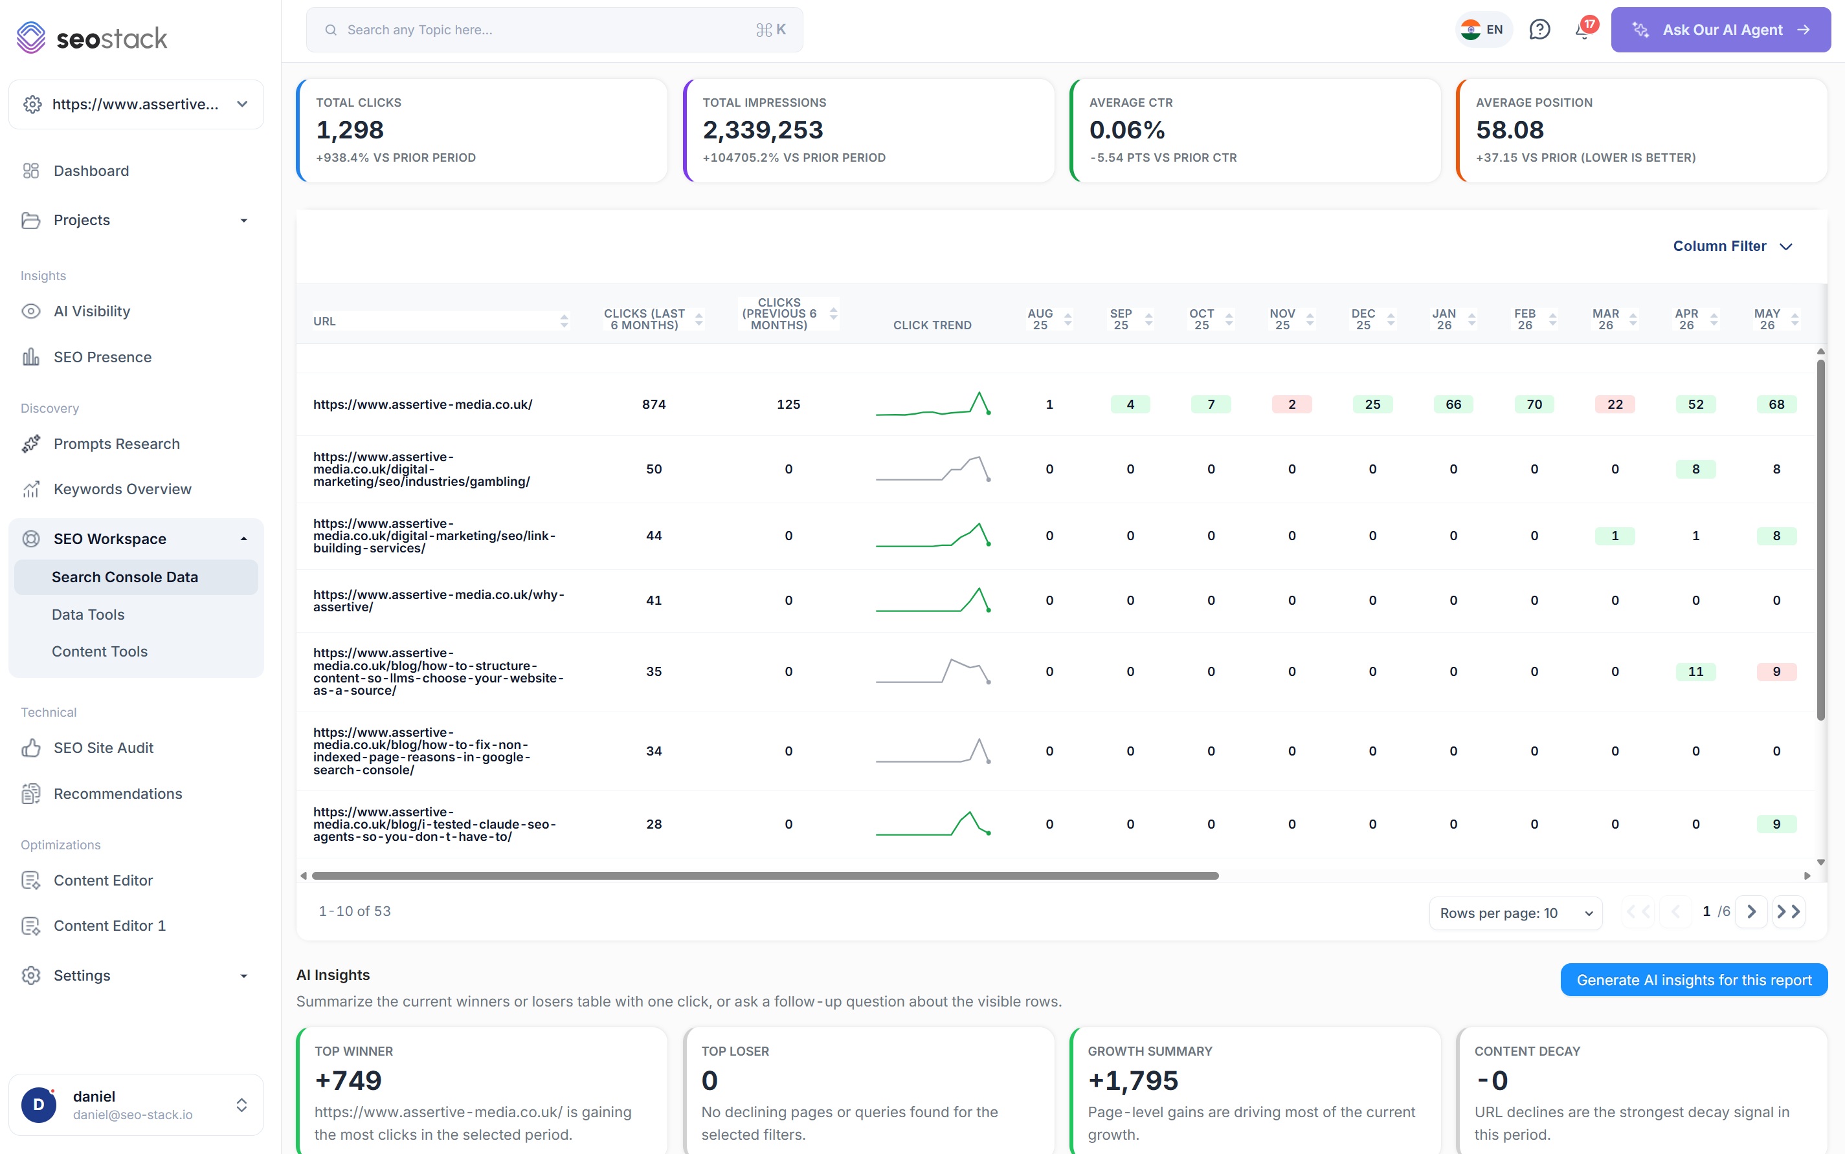The height and width of the screenshot is (1154, 1845).
Task: Click the SEO Site Audit thumbs-up icon
Action: click(30, 748)
